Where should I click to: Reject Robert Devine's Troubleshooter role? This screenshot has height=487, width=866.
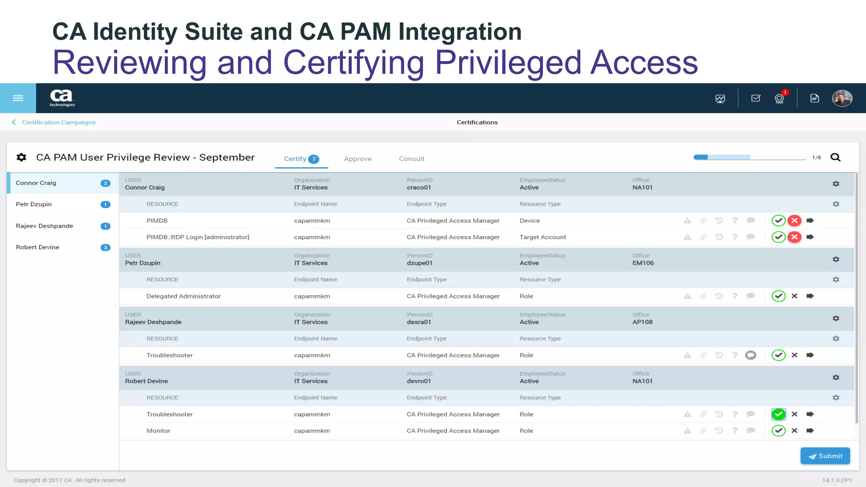click(x=795, y=414)
